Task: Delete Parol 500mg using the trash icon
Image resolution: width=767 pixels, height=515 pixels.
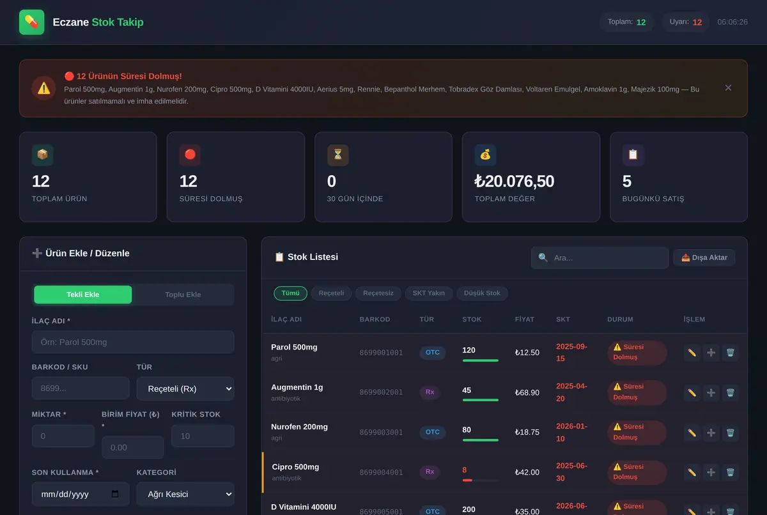Action: click(731, 353)
